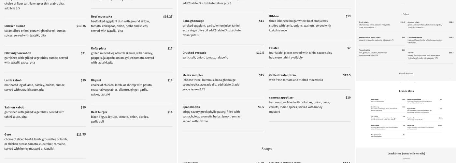Select the Lunch Menu page heading
The width and height of the screenshot is (456, 163).
pos(406,154)
